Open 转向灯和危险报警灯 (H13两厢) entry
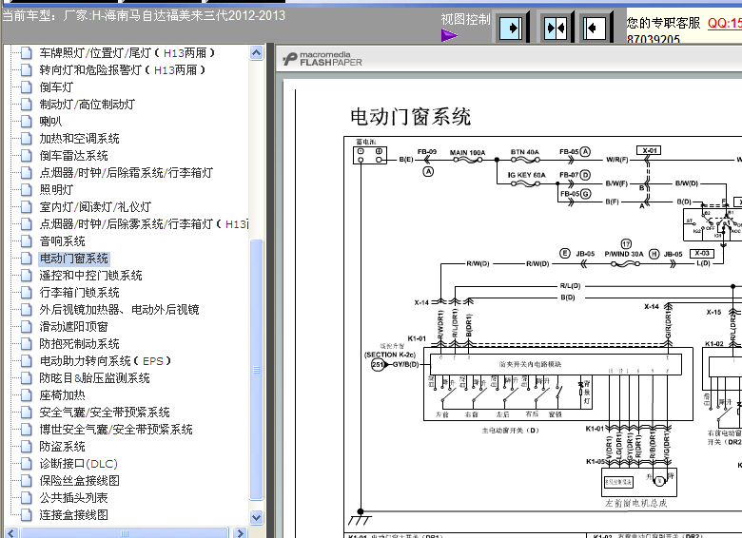Image resolution: width=742 pixels, height=538 pixels. pyautogui.click(x=122, y=70)
